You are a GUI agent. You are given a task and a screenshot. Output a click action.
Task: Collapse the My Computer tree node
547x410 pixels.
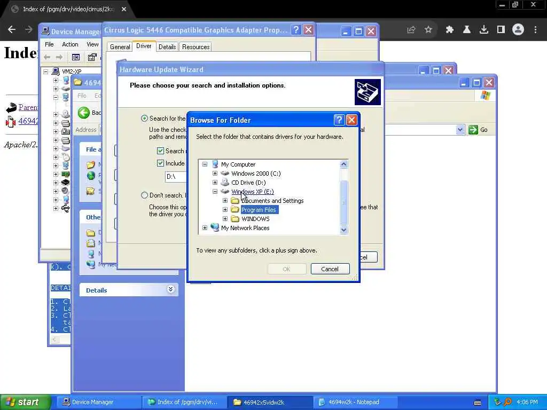205,164
